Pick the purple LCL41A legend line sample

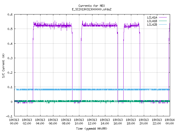click(x=163, y=17)
